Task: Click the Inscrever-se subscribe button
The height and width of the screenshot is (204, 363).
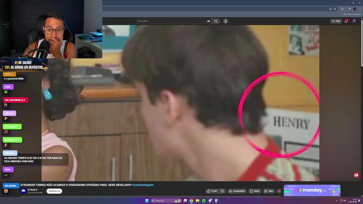Action: click(x=54, y=191)
